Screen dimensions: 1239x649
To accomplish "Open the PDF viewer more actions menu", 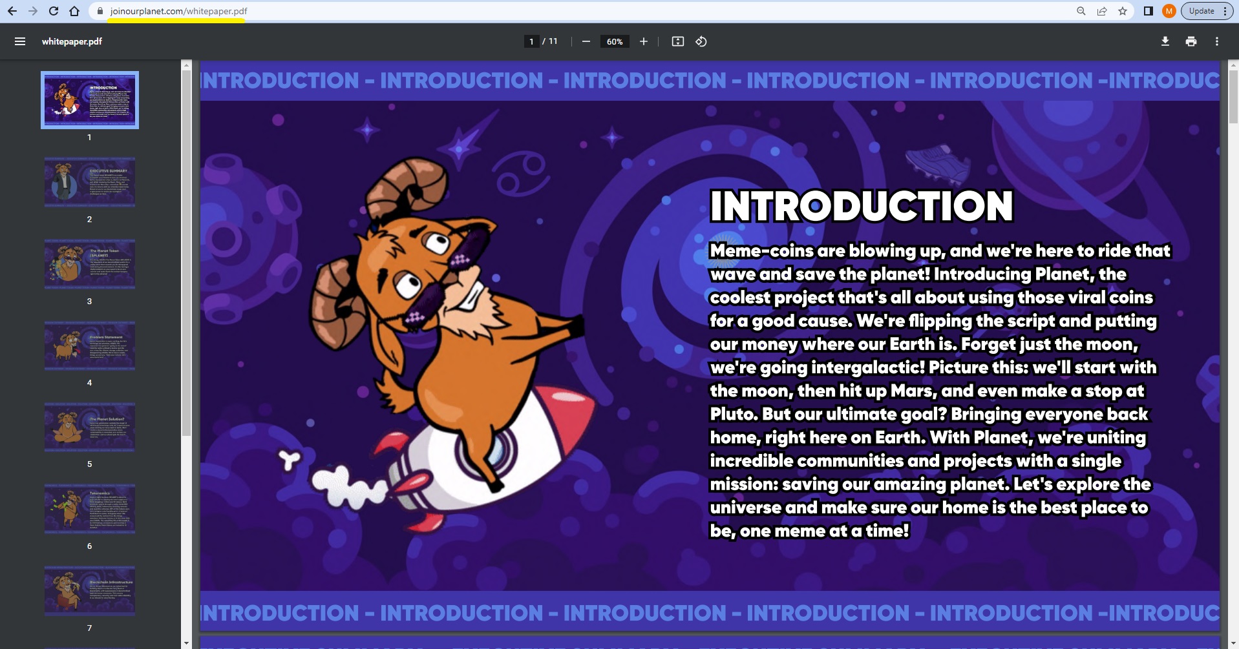I will 1217,41.
